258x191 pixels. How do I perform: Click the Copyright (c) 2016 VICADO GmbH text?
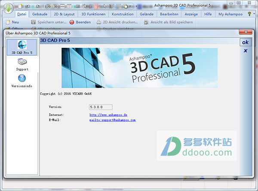click(66, 94)
